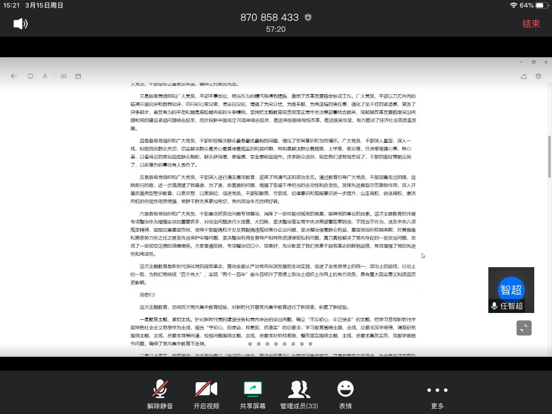Image resolution: width=552 pixels, height=414 pixels.
Task: Start video with the camera icon
Action: tap(206, 388)
